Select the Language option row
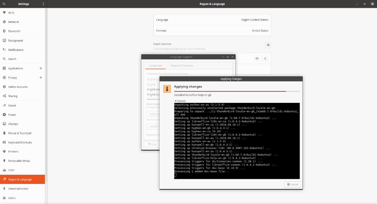The image size is (377, 204). pos(212,20)
